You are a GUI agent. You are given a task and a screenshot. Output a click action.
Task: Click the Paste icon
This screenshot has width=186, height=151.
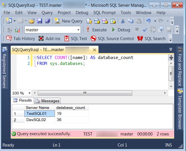click(138, 21)
